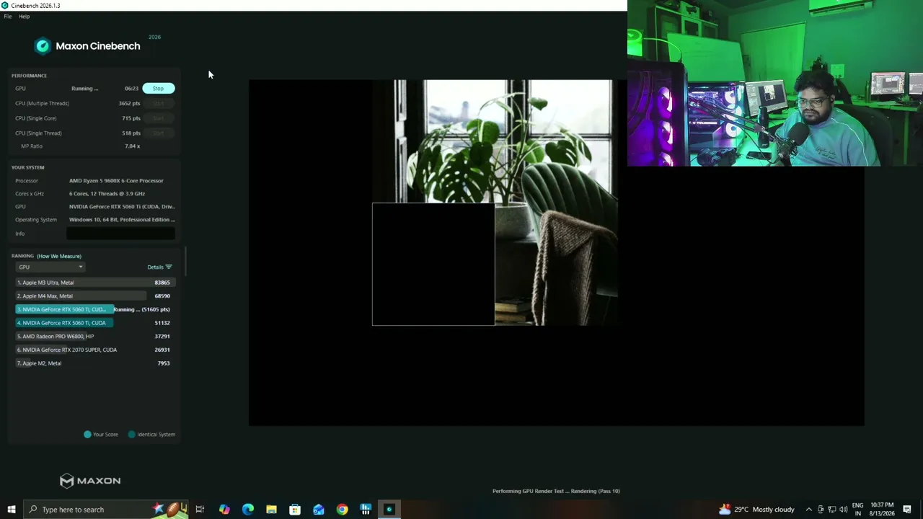Image resolution: width=923 pixels, height=519 pixels.
Task: Open the How We Measure link
Action: 59,256
